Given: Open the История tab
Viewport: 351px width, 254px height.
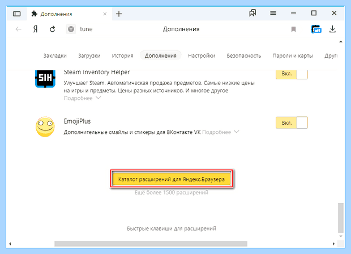Looking at the screenshot, I should (122, 56).
